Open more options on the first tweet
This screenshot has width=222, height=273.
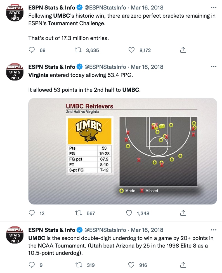click(x=214, y=8)
